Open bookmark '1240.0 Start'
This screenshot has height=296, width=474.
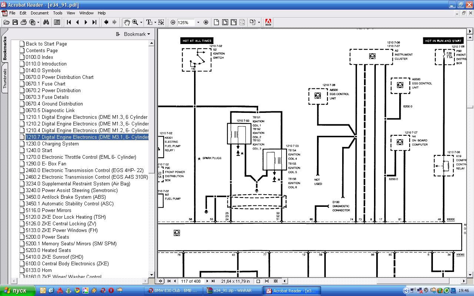(x=39, y=150)
